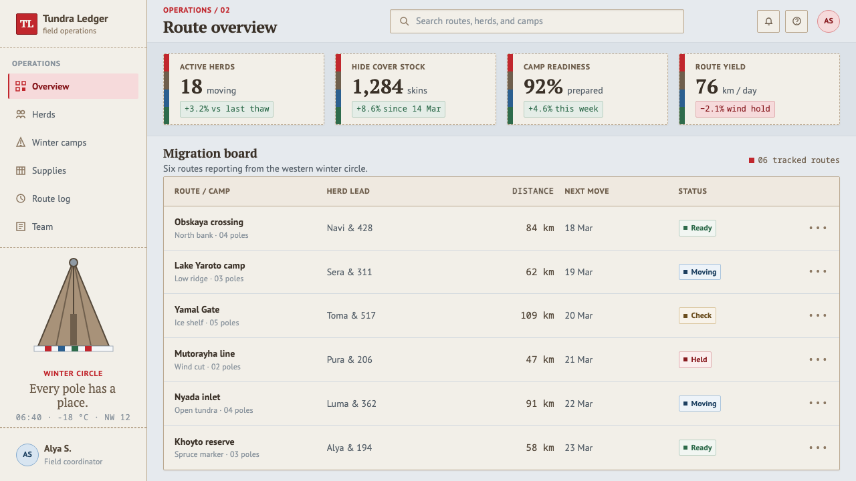The height and width of the screenshot is (481, 856).
Task: Click the Held status badge for Mutorayha line
Action: 695,359
